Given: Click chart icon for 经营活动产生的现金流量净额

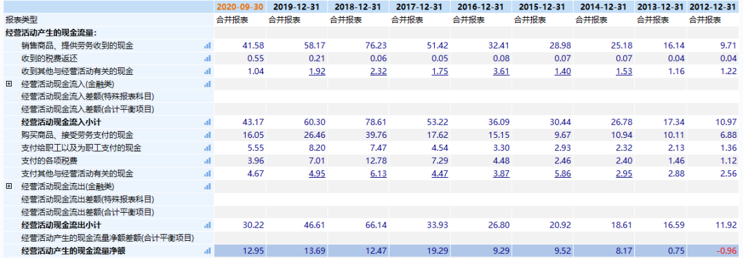Looking at the screenshot, I should [x=207, y=251].
